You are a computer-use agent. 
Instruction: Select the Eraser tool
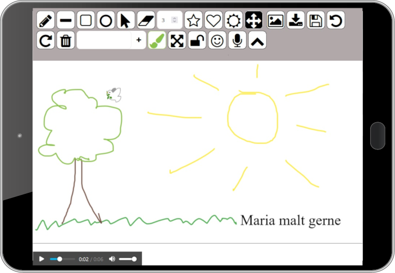coord(146,20)
